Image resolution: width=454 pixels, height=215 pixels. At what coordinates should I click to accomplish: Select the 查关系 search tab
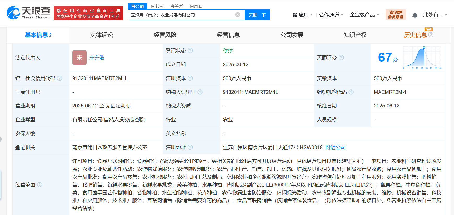tap(177, 6)
